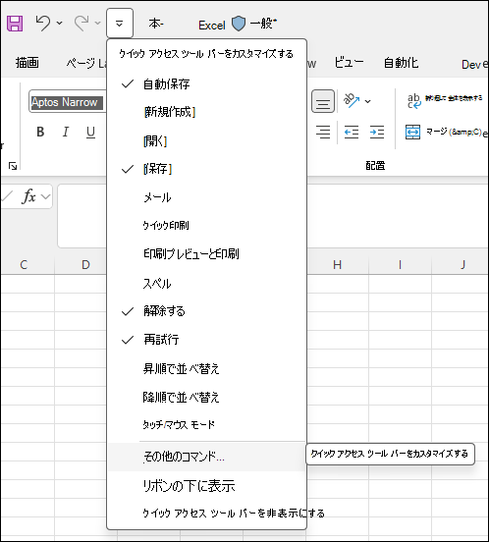
Task: Click the horizontal align icon beside indent buttons
Action: [323, 132]
